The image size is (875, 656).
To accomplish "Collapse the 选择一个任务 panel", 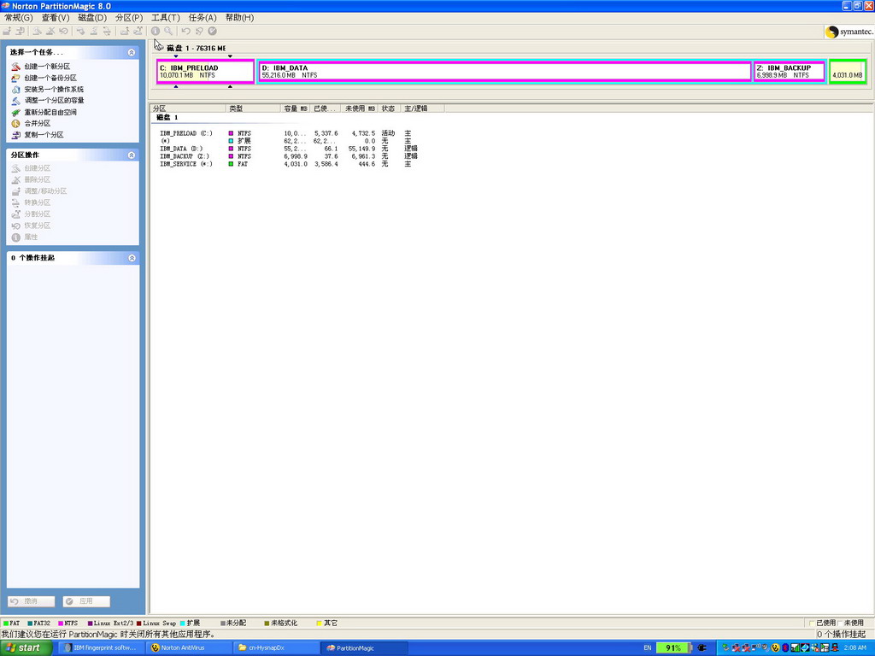I will tap(132, 53).
